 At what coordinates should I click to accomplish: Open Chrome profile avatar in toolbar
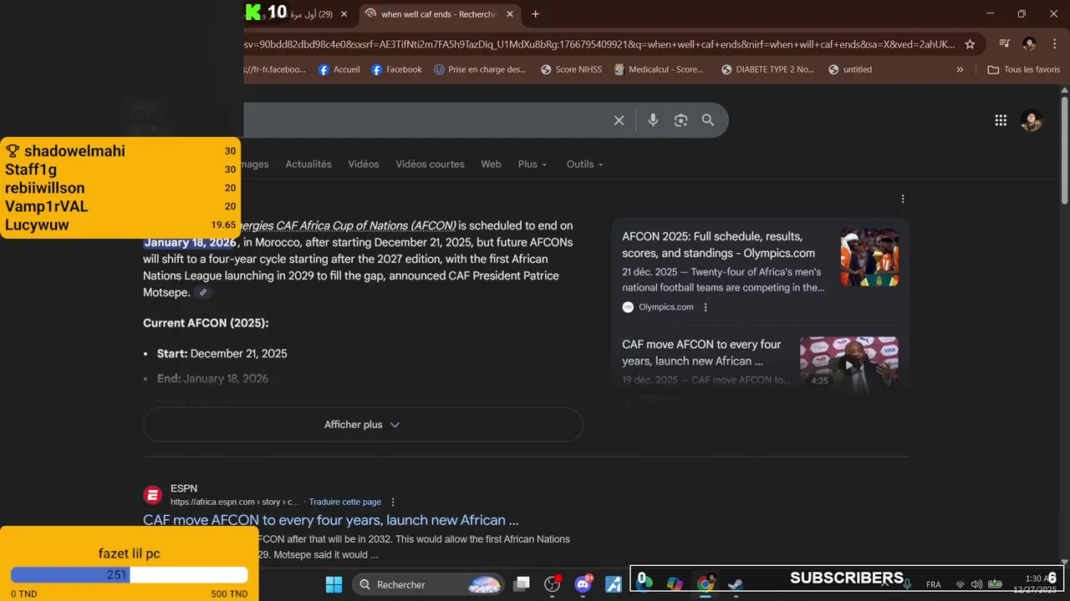click(1029, 44)
